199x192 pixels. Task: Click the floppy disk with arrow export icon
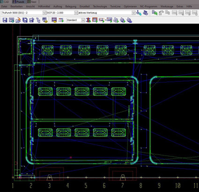coord(32,20)
